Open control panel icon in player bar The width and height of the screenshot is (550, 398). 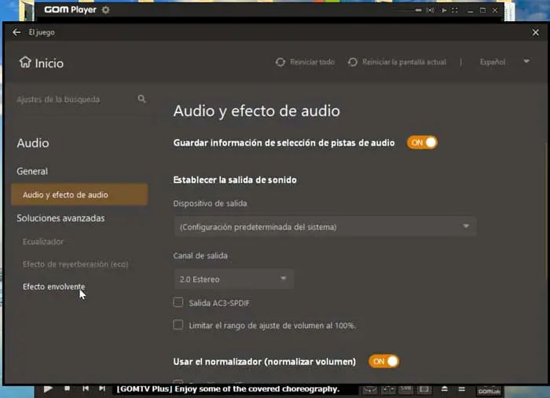388,389
